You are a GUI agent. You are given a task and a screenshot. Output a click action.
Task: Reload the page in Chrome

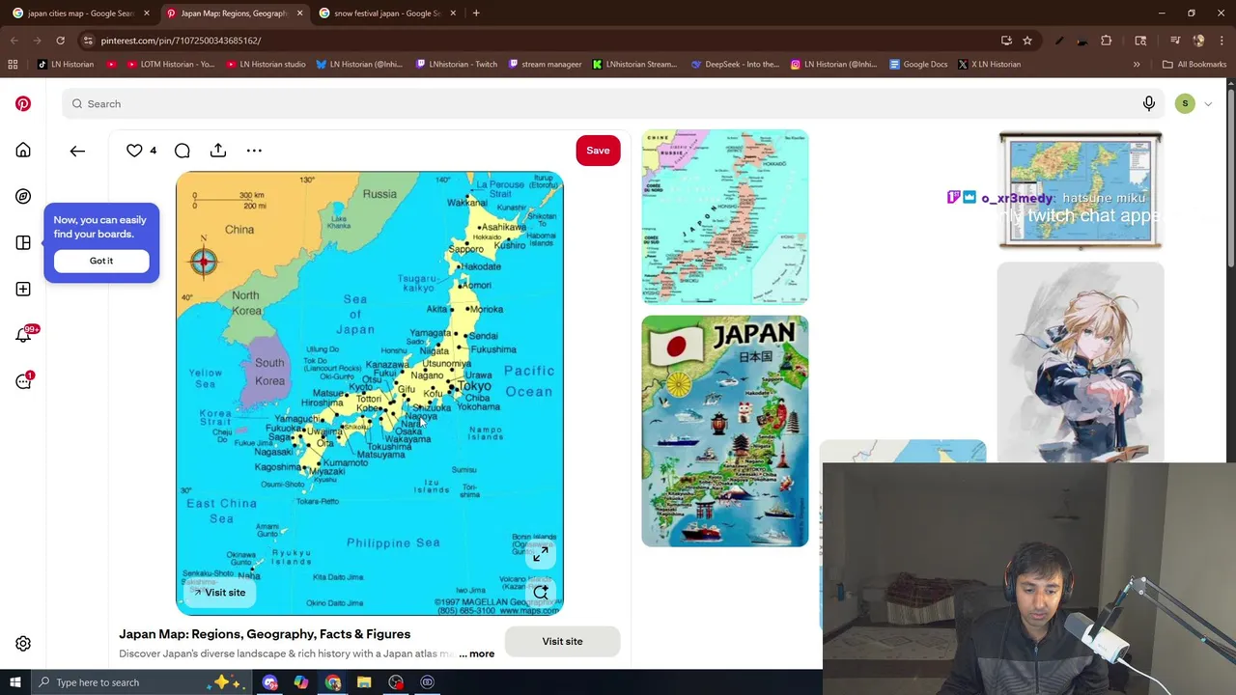coord(60,41)
